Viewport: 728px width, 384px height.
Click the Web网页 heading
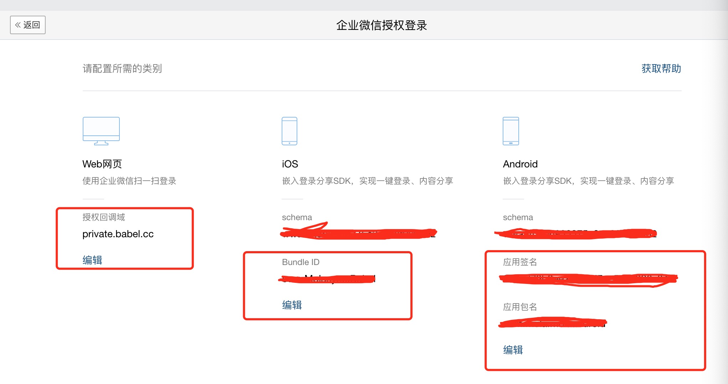point(102,164)
